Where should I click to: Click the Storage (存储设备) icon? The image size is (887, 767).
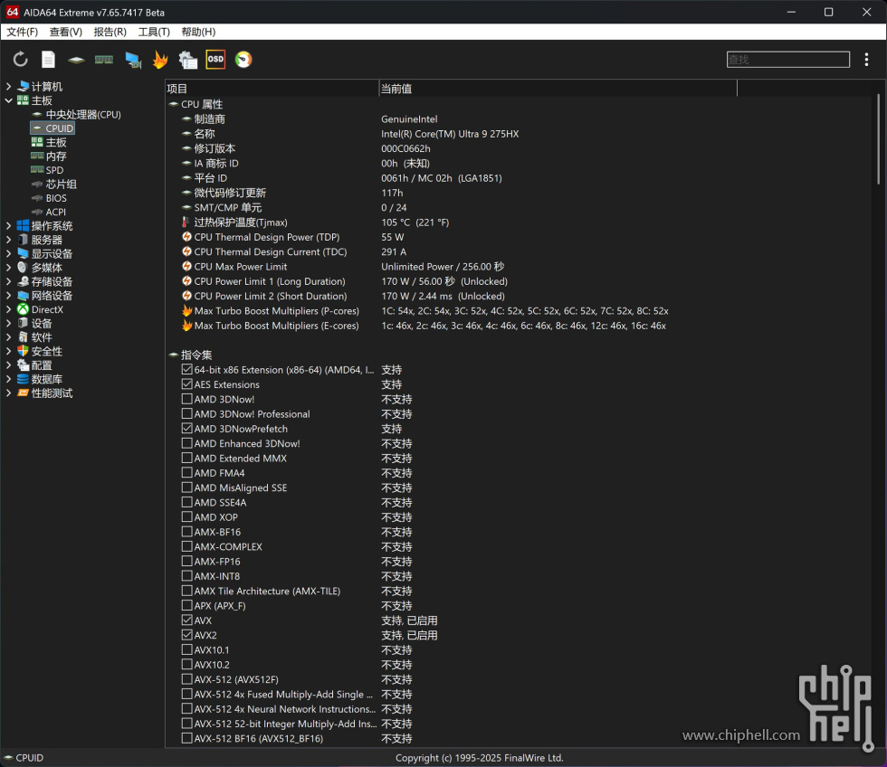pyautogui.click(x=24, y=281)
